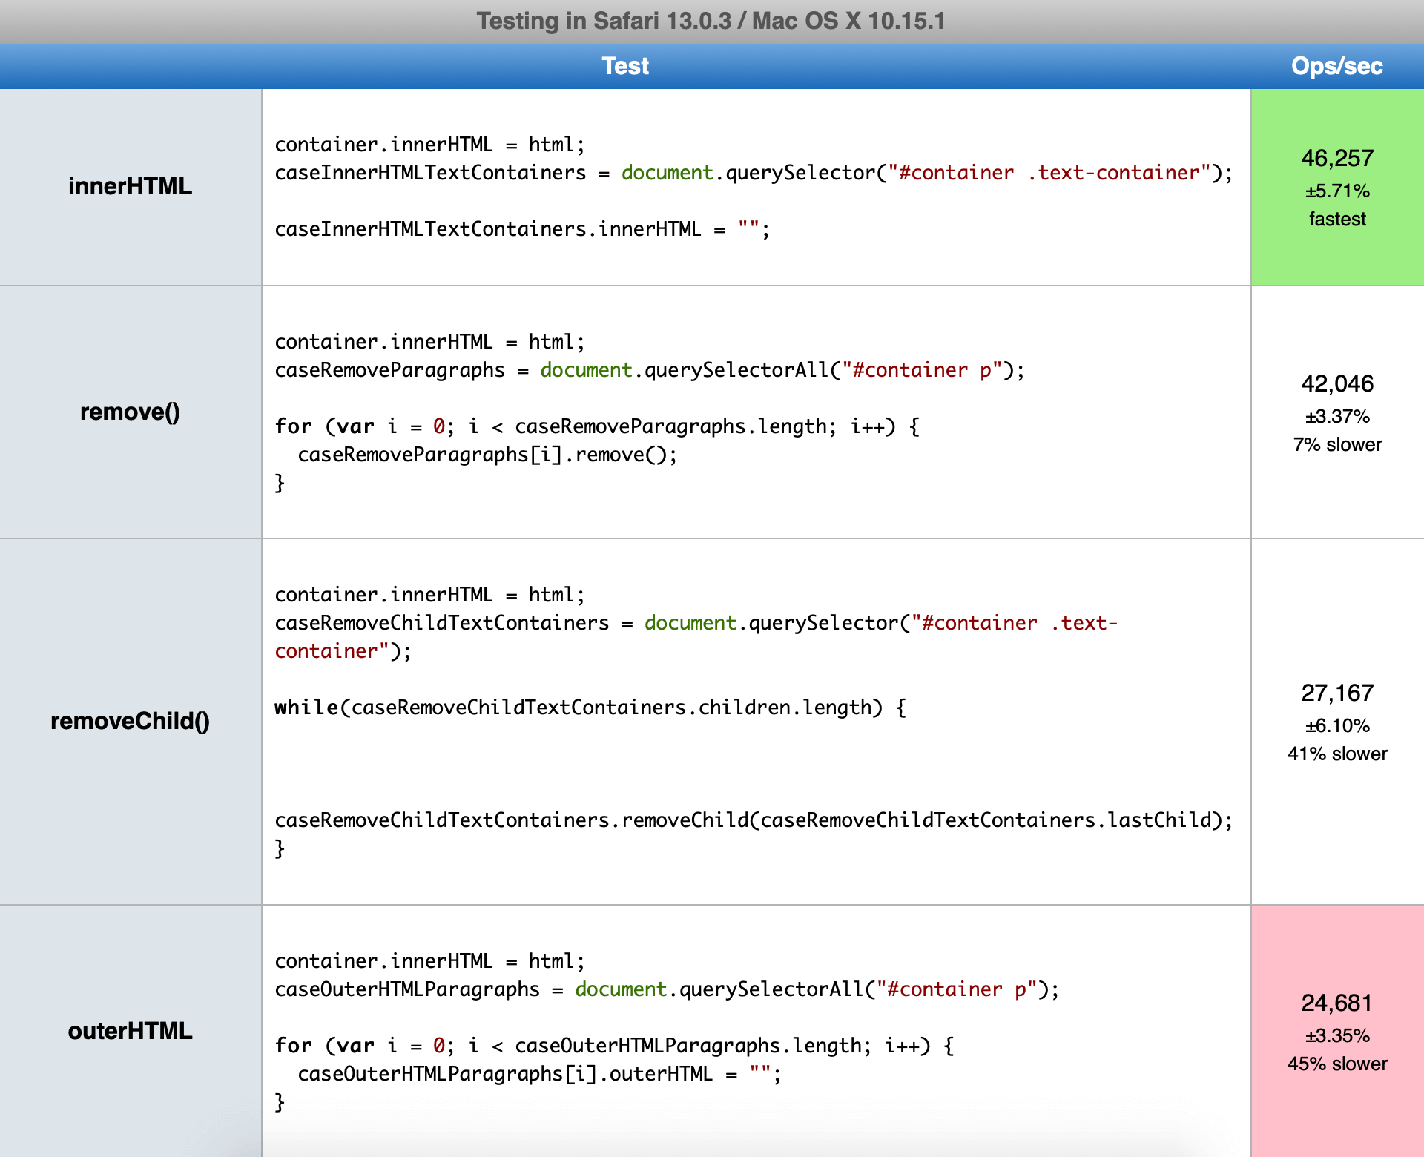Click the caseOuterHTMLParagraphs[i].outerHTML code line

pyautogui.click(x=538, y=1074)
